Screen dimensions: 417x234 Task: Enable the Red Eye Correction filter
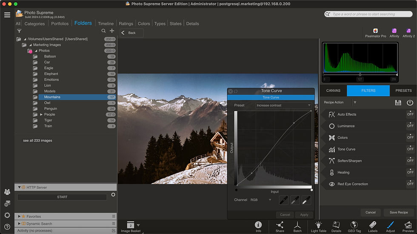pyautogui.click(x=410, y=184)
